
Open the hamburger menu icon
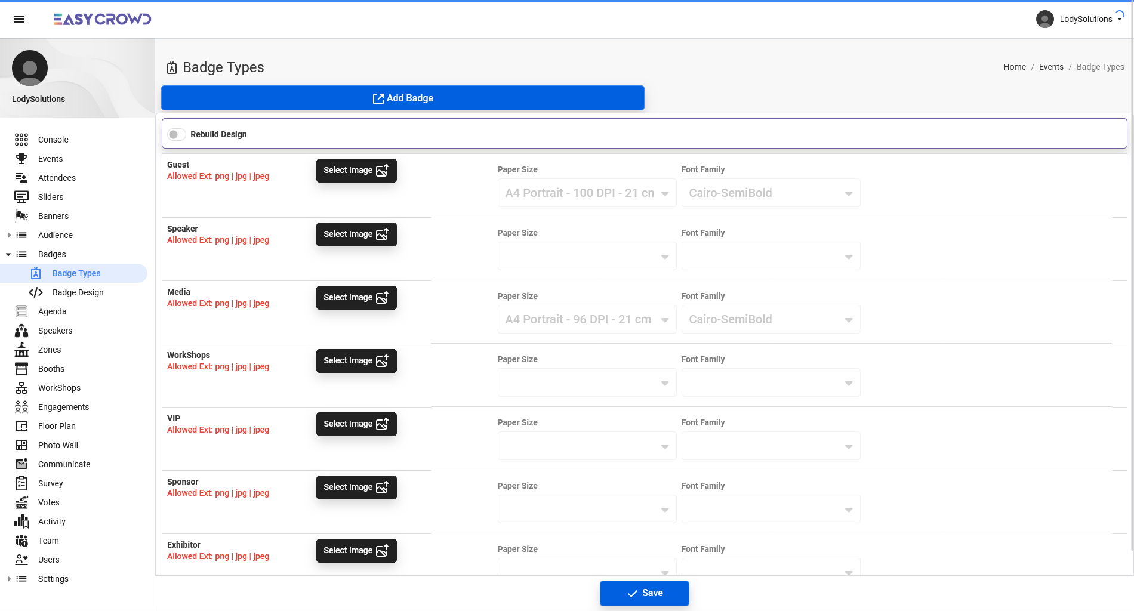coord(19,19)
